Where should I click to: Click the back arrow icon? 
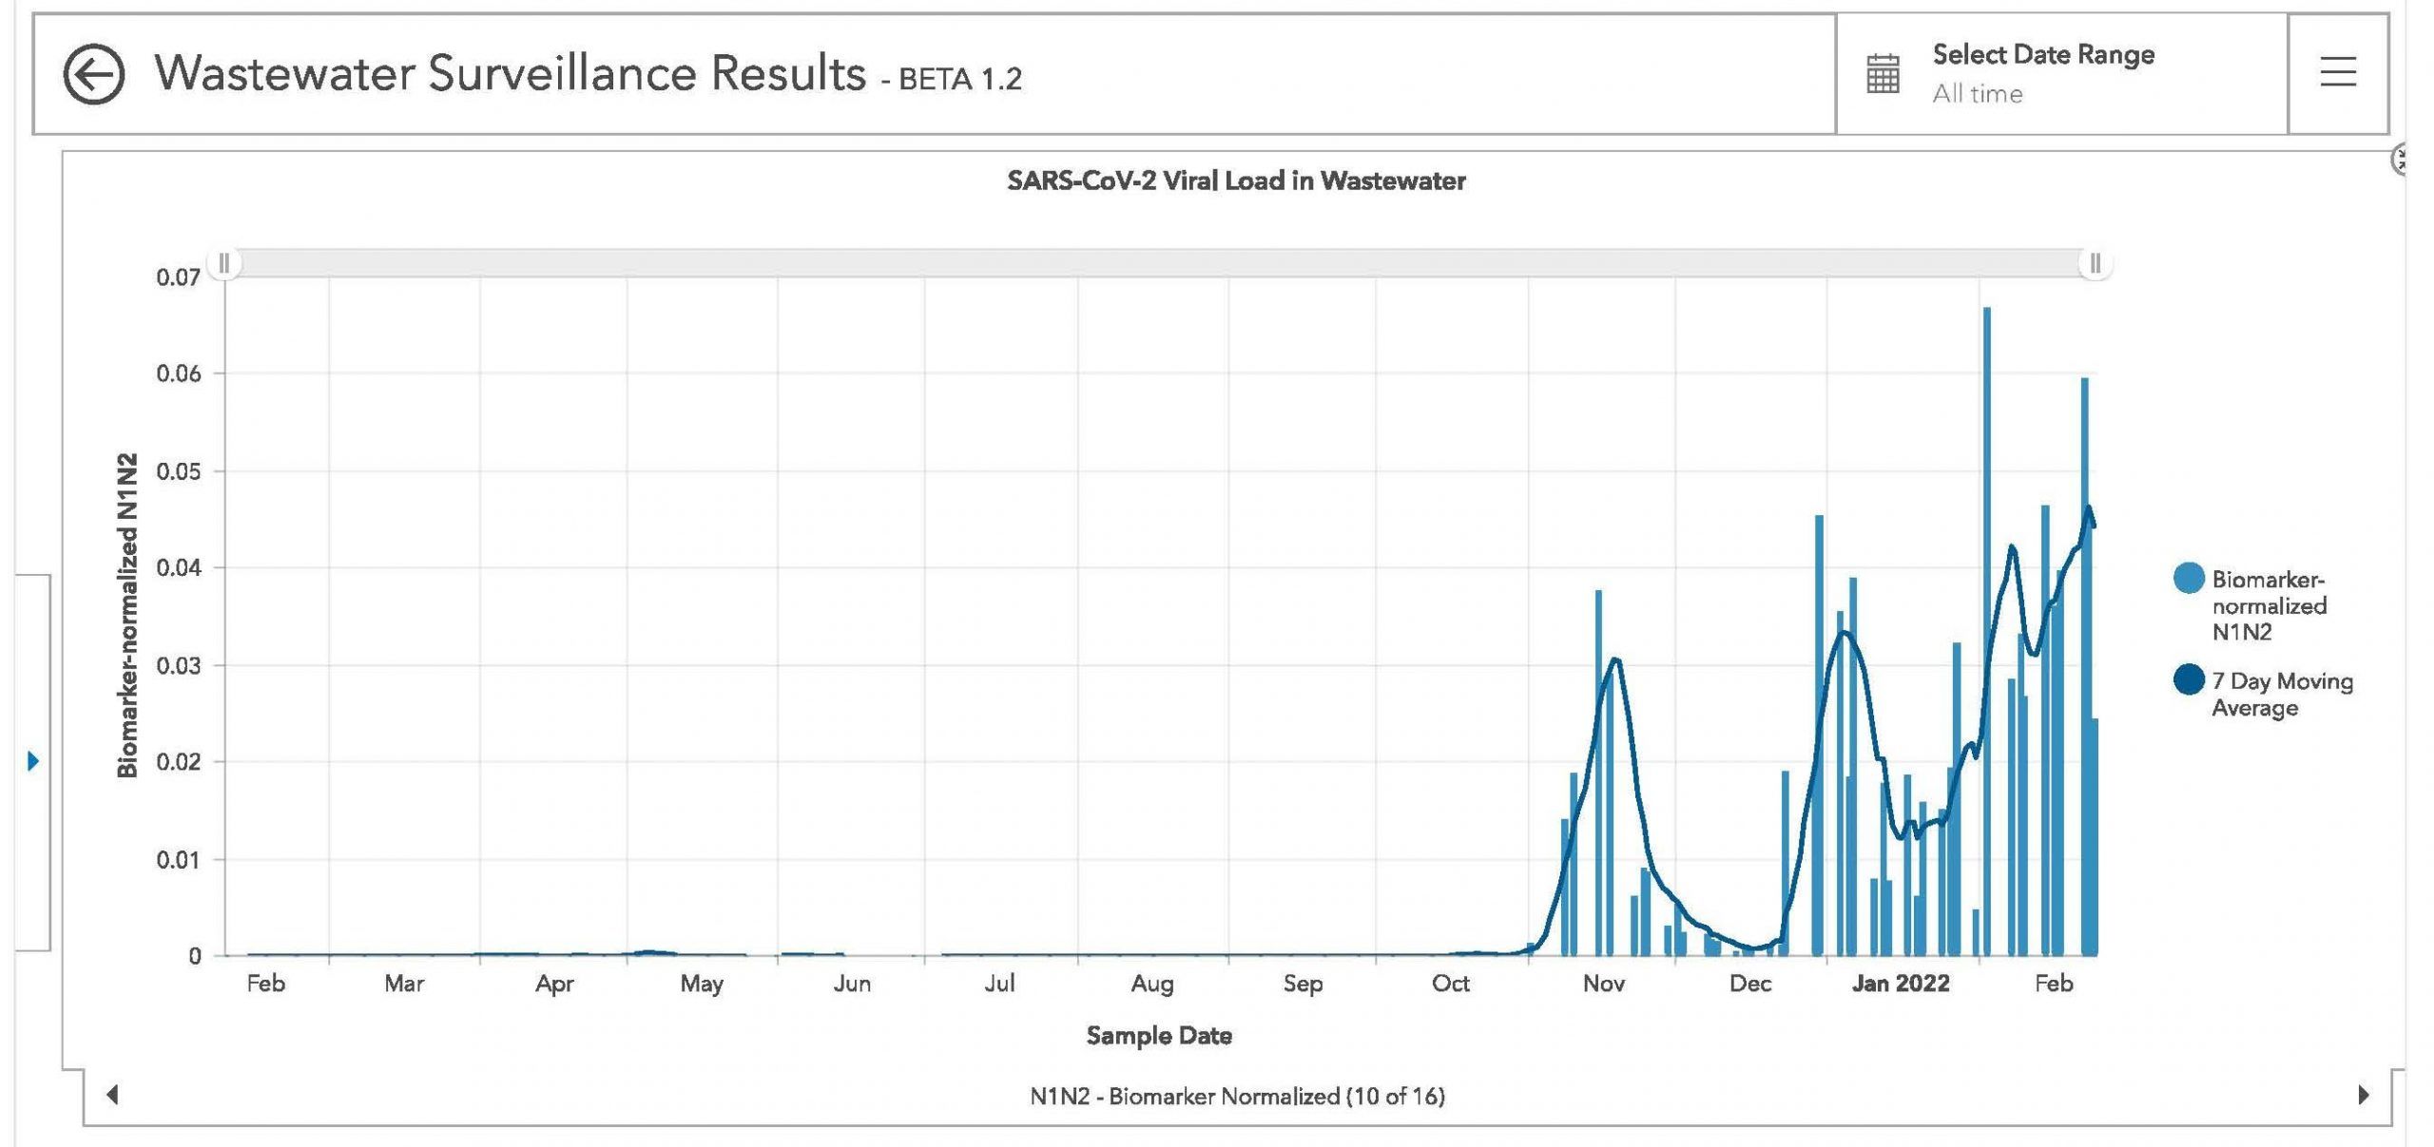(93, 74)
